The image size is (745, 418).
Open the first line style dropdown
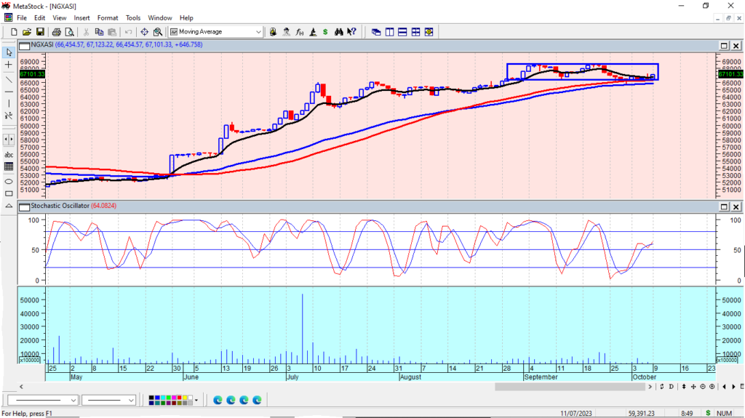point(73,400)
